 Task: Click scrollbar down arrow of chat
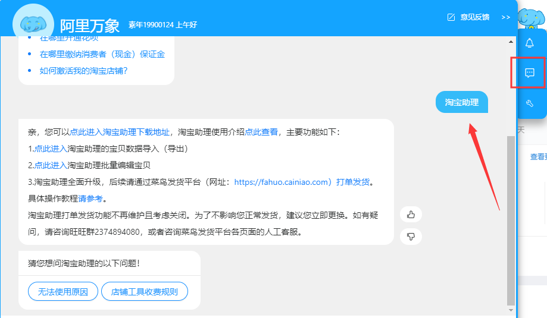pyautogui.click(x=511, y=310)
